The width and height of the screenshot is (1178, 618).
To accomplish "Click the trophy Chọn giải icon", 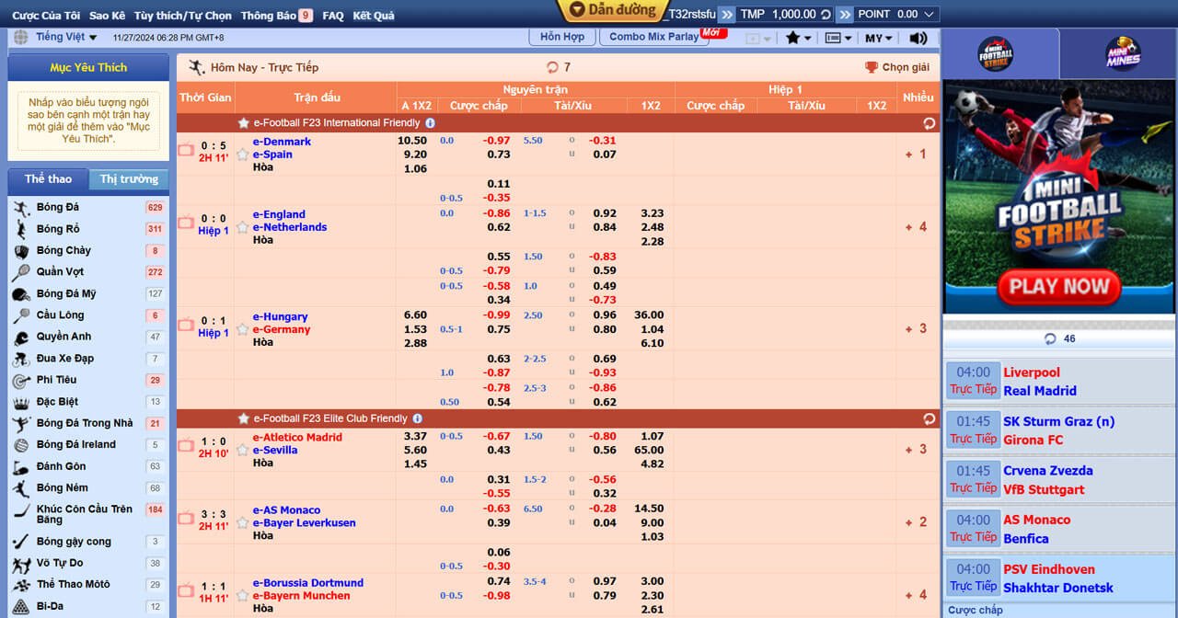I will pyautogui.click(x=871, y=67).
